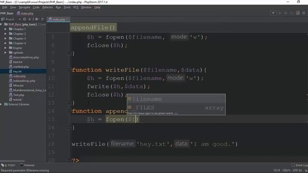The height and width of the screenshot is (173, 308).
Task: Choose _FILES array completion suggestion
Action: point(176,108)
